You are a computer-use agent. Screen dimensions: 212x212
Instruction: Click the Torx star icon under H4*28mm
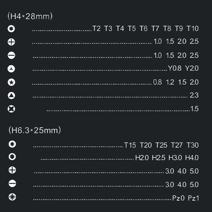tap(11, 29)
